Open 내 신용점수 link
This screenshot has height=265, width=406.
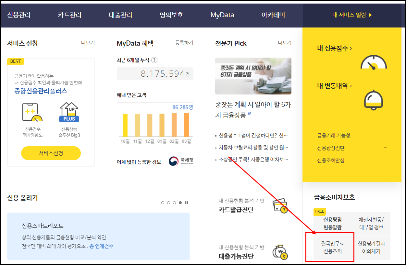click(x=335, y=48)
